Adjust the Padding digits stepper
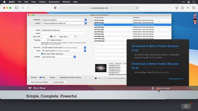Image resolution: width=198 pixels, height=111 pixels. click(49, 40)
